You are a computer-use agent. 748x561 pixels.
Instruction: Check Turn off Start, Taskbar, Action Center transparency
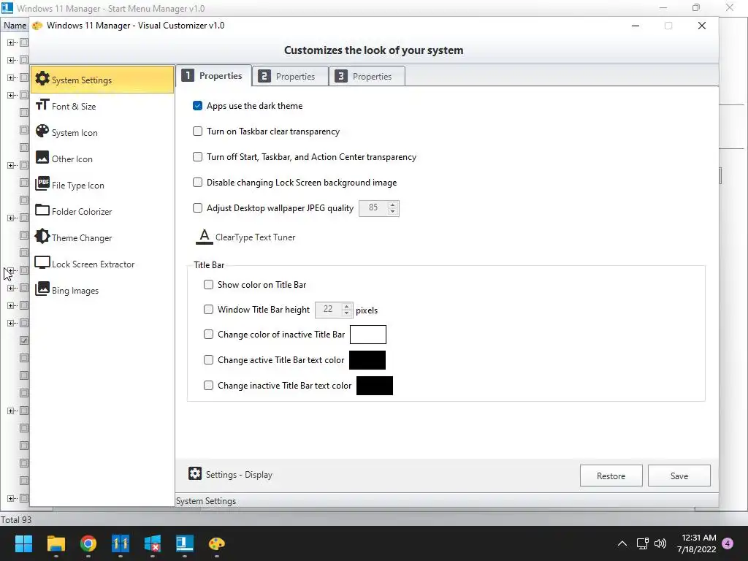click(197, 156)
